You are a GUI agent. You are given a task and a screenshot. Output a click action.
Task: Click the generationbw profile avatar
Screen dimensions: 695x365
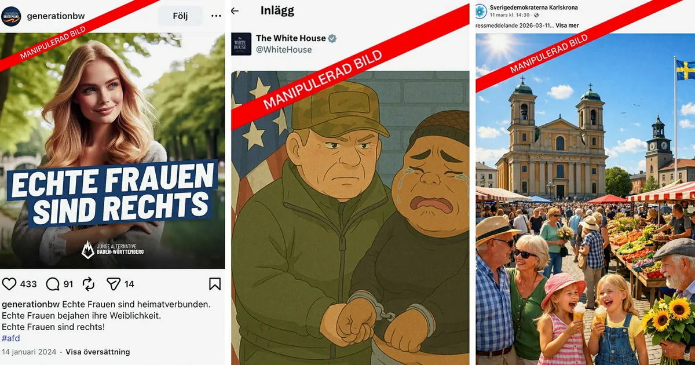11,16
